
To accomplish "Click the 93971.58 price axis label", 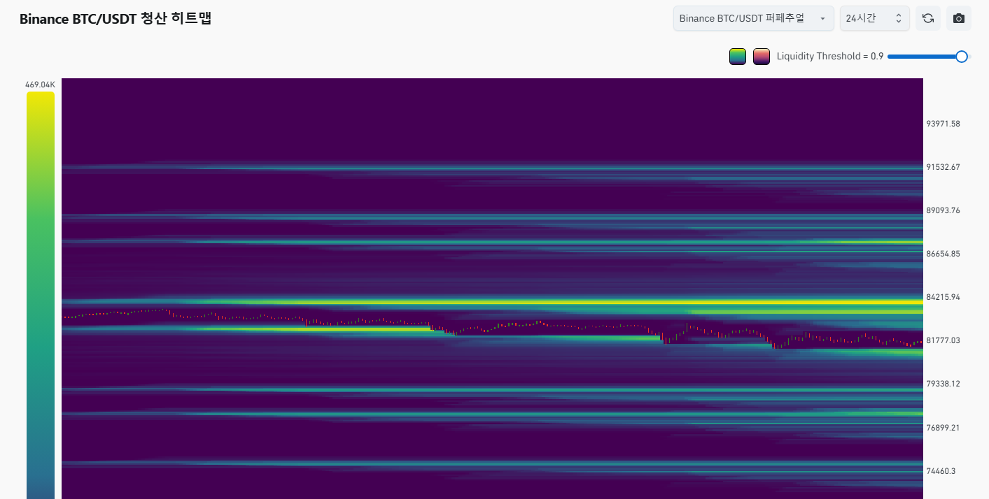I will tap(944, 124).
